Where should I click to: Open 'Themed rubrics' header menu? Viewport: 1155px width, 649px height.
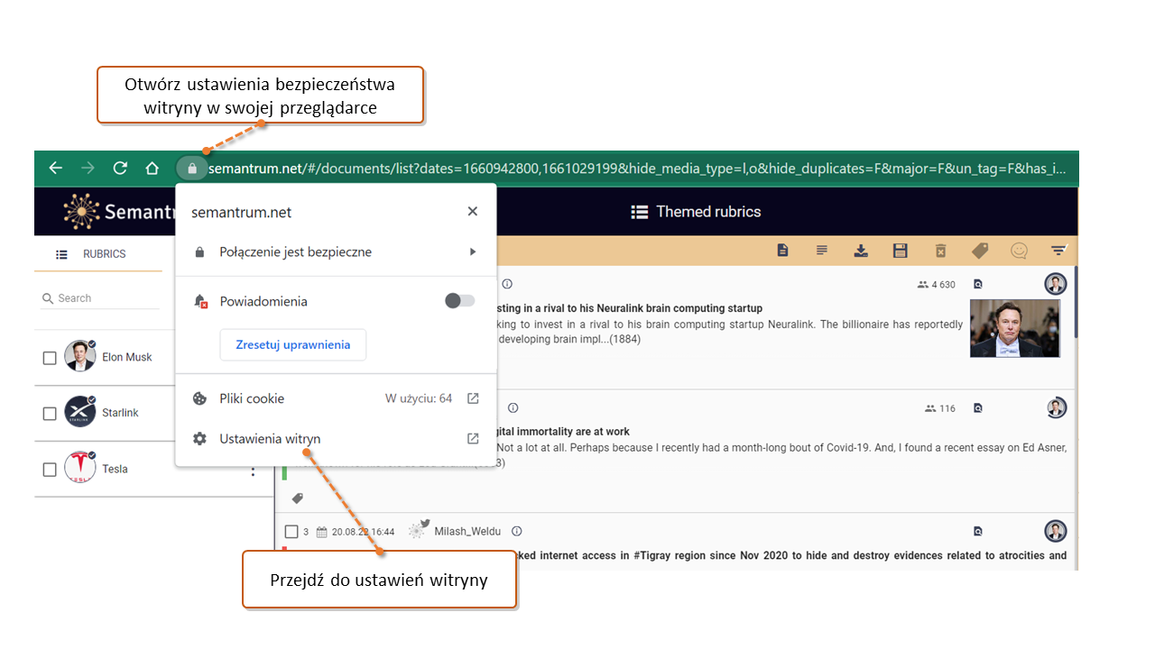[x=696, y=212]
